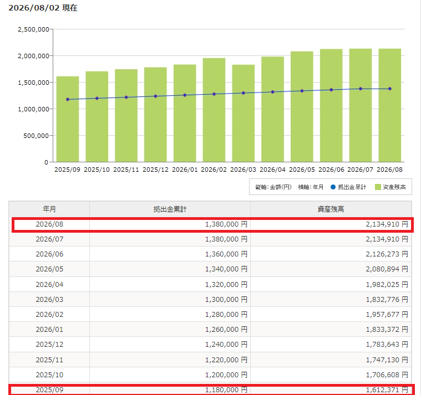Image resolution: width=421 pixels, height=395 pixels.
Task: Click the green bar for 2026/02
Action: (x=214, y=110)
